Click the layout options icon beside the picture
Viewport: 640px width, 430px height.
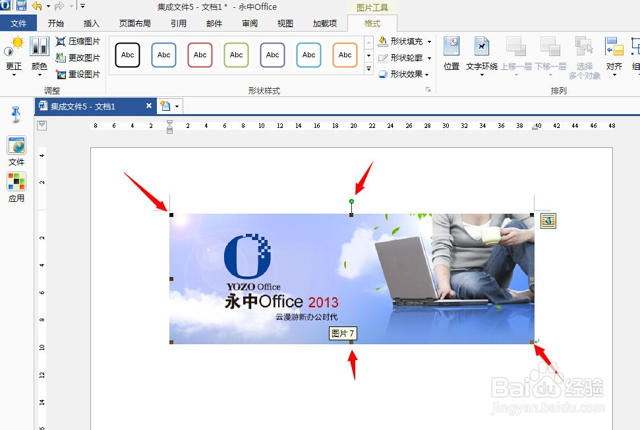tap(548, 221)
